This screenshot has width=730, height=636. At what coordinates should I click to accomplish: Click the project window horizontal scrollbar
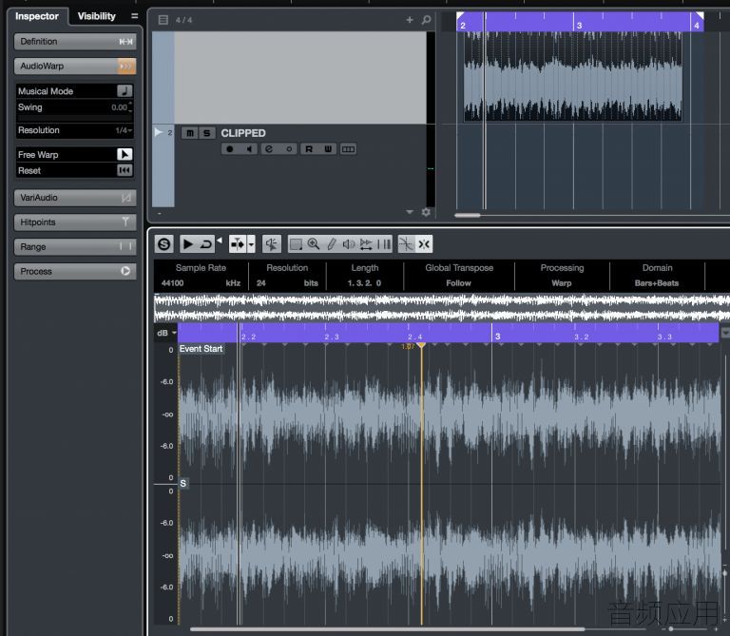coord(468,215)
